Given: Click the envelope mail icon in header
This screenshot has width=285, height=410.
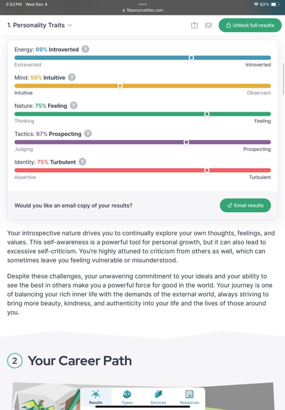Looking at the screenshot, I should (x=208, y=25).
